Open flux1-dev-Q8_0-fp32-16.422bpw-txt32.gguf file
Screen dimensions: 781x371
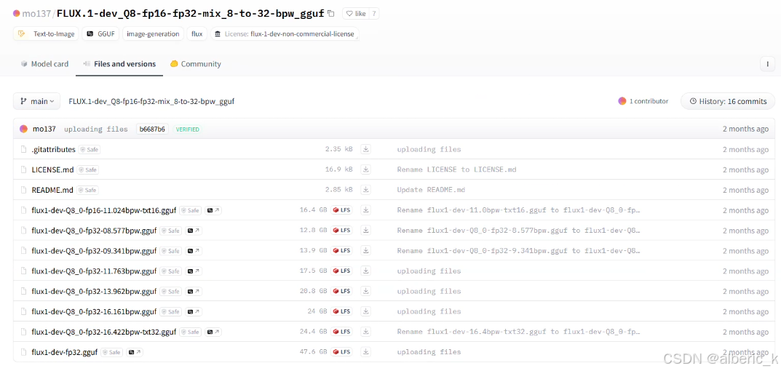click(103, 332)
